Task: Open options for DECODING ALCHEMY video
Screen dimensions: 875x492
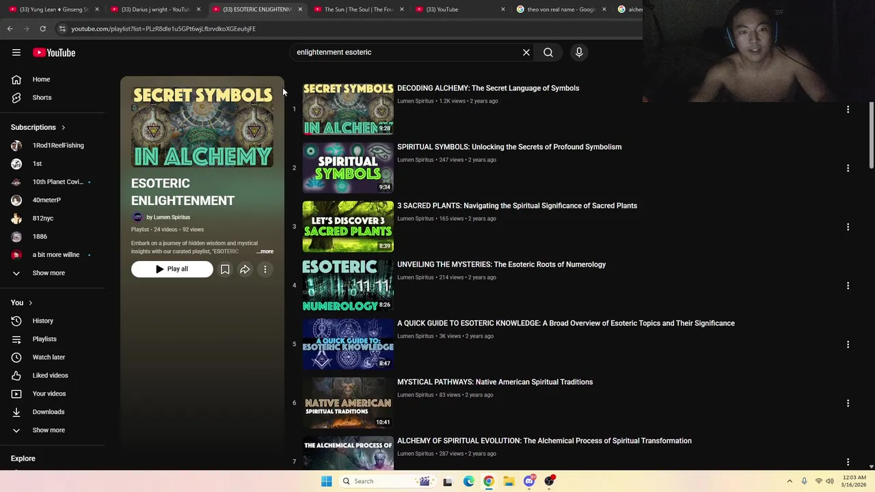Action: click(x=848, y=109)
